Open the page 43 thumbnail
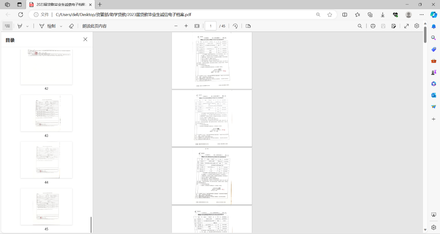The height and width of the screenshot is (234, 440). pos(46,113)
